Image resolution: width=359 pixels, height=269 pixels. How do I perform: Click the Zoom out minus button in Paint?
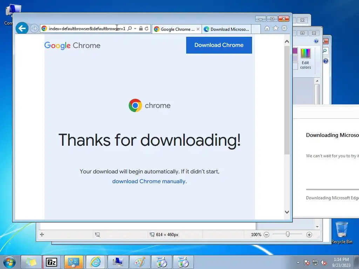pyautogui.click(x=266, y=235)
